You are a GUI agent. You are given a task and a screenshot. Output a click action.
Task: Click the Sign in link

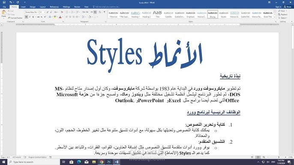278,7
